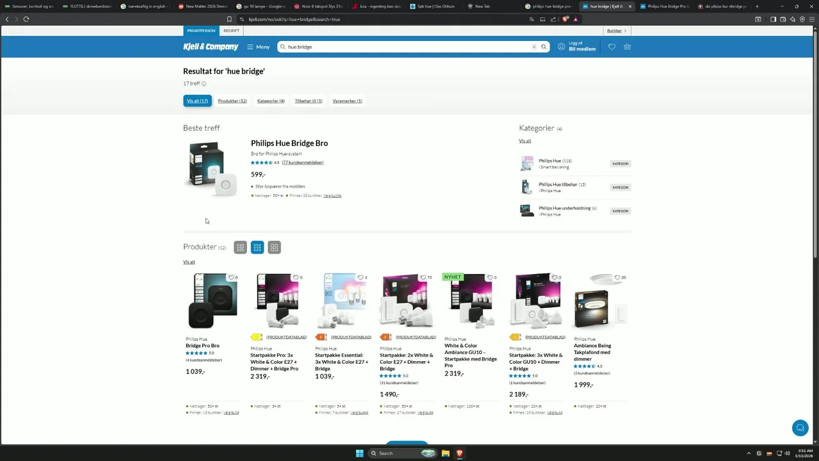Toggle heart on Startpakke 3x GU10 product
819x461 pixels.
[554, 278]
